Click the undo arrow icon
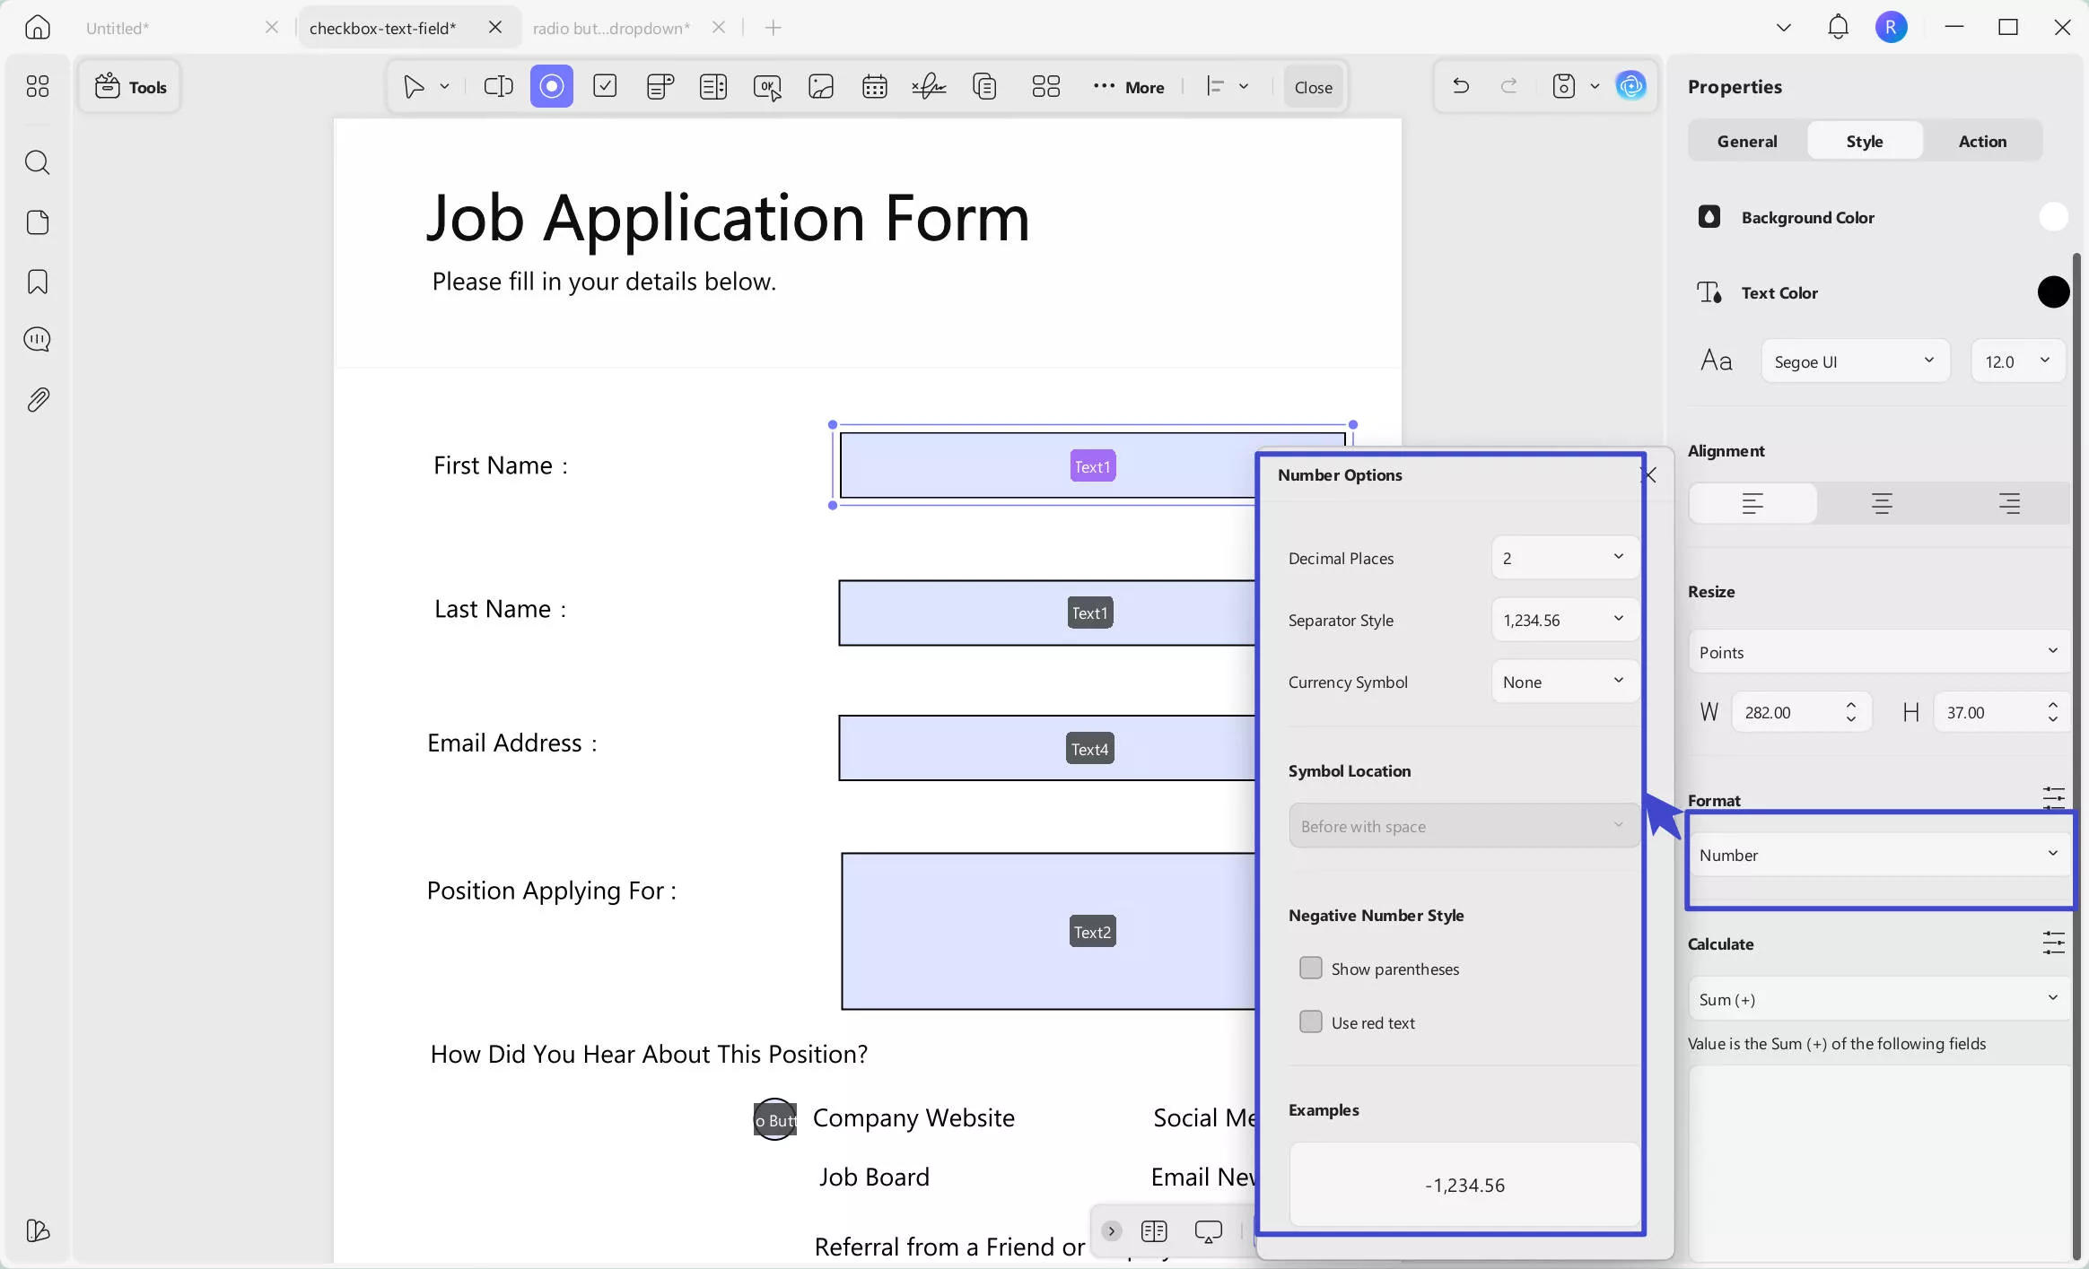 1460,87
